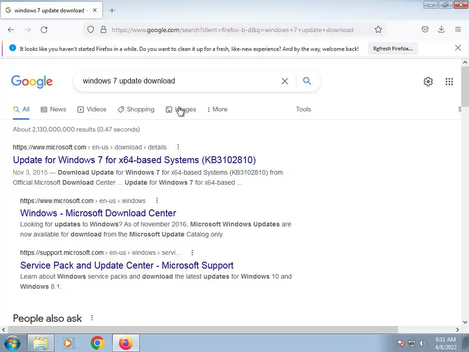Go back using the browser back arrow
Viewport: 469px width, 352px height.
(11, 30)
